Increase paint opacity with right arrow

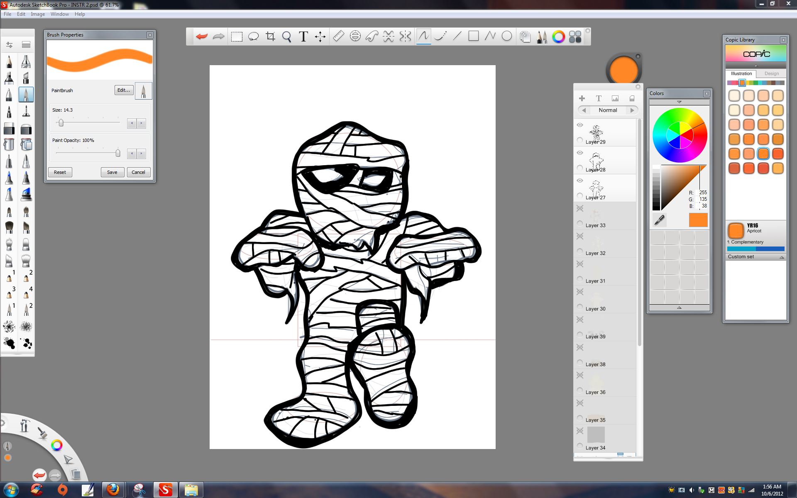(x=141, y=153)
